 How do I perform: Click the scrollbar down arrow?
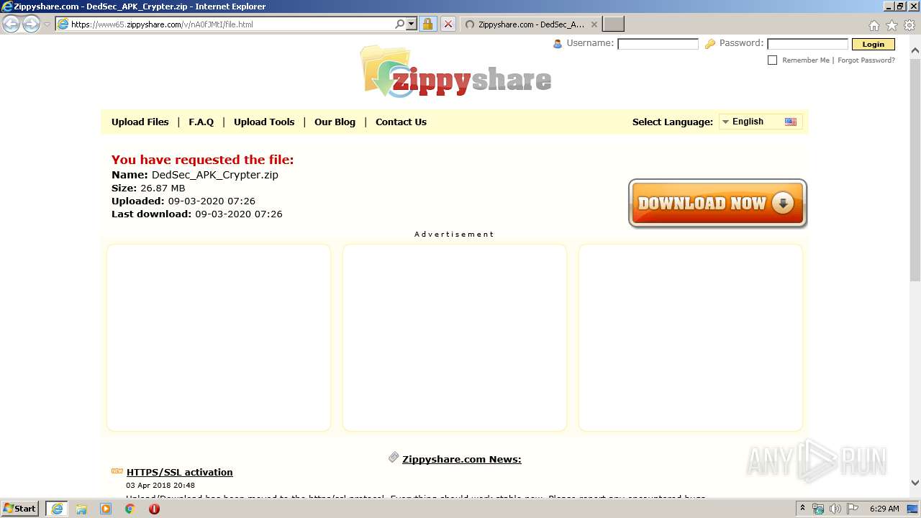coord(915,483)
